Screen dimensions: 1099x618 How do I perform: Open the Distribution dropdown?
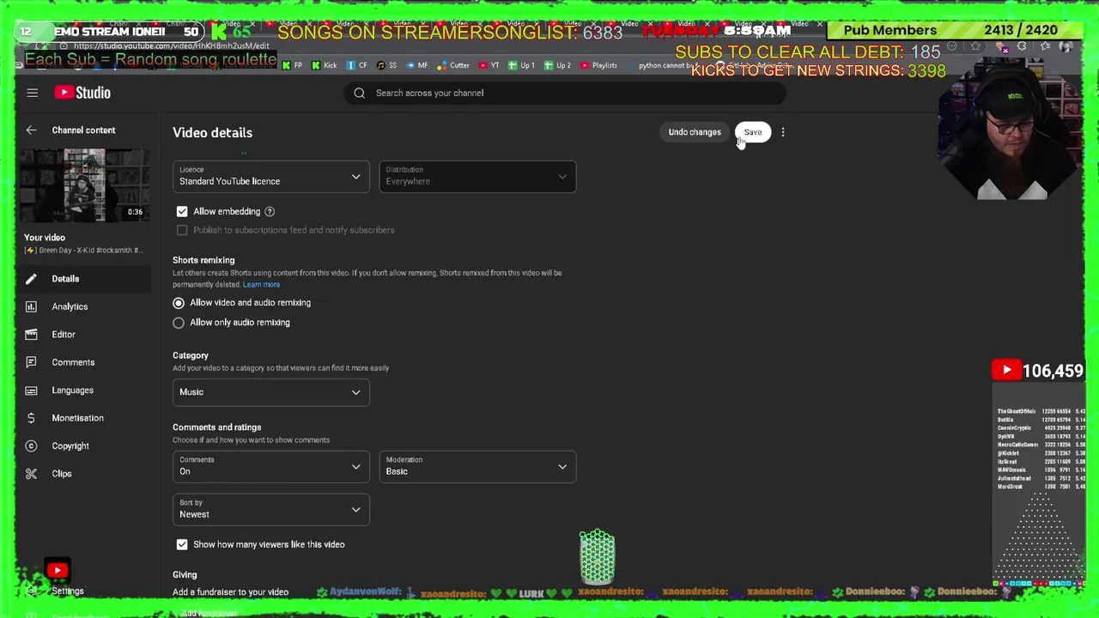pyautogui.click(x=477, y=177)
